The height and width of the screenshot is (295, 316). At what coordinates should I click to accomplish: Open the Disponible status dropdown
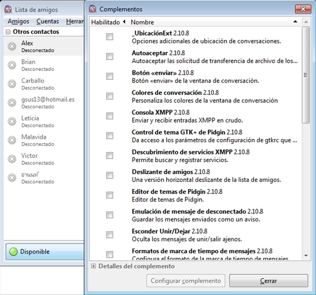tap(45, 252)
